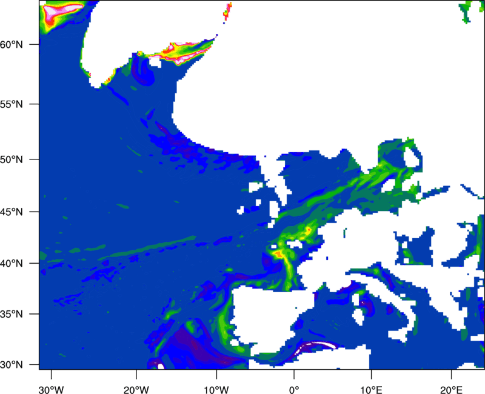Click the 10°E longitude label
Viewport: 485px width, 394px height.
[x=371, y=390]
